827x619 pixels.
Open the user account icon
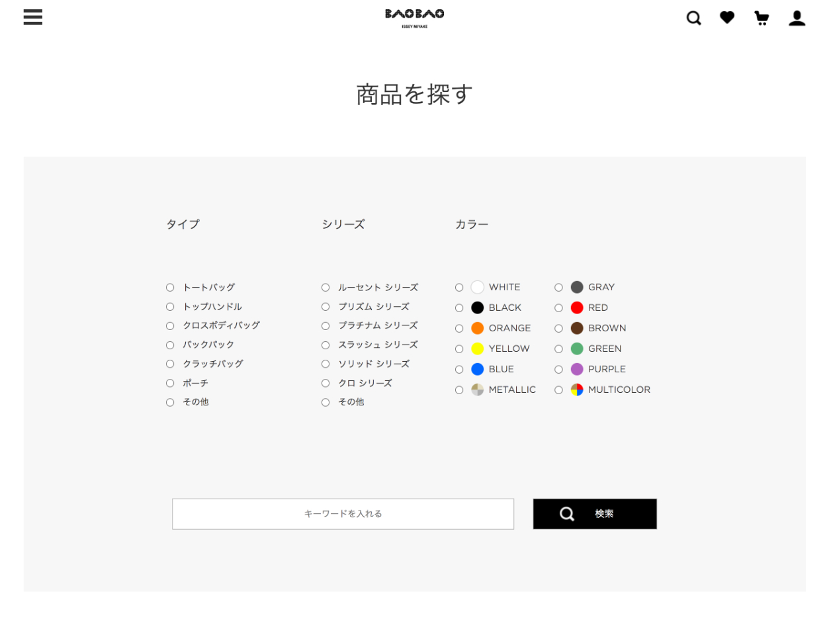coord(797,18)
